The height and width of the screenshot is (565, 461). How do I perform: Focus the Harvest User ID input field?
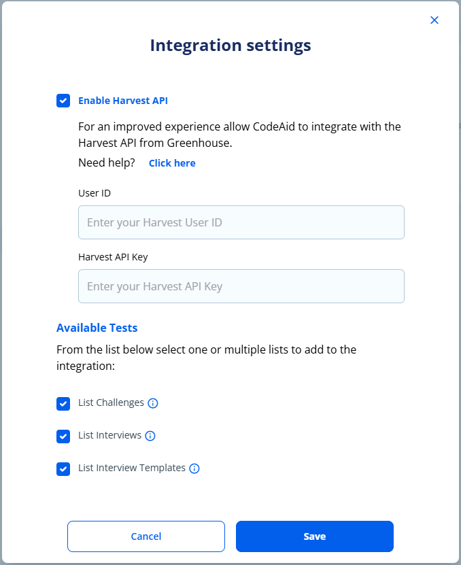241,222
